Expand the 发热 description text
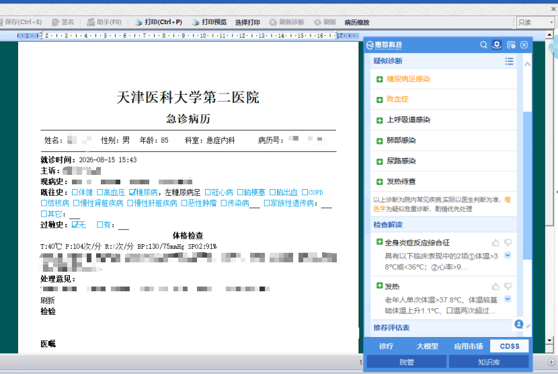Image resolution: width=558 pixels, height=374 pixels. pos(508,299)
